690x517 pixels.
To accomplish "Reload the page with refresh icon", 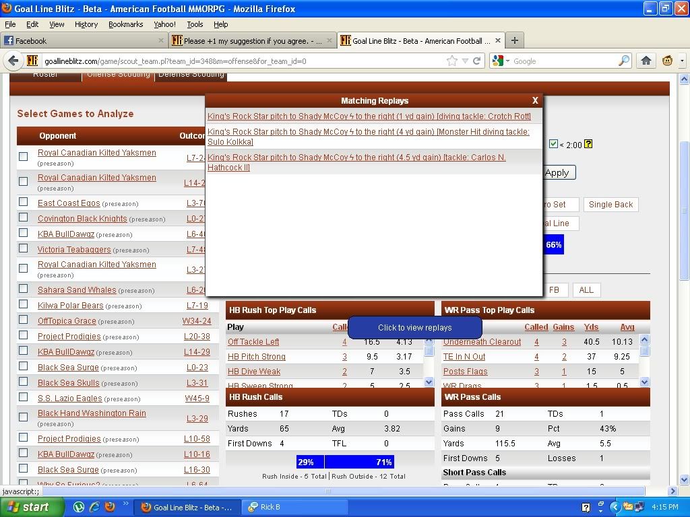I will pyautogui.click(x=476, y=61).
